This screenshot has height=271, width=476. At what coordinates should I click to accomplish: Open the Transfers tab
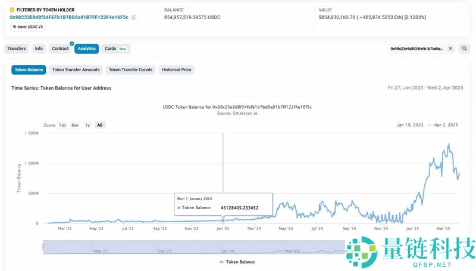click(17, 49)
